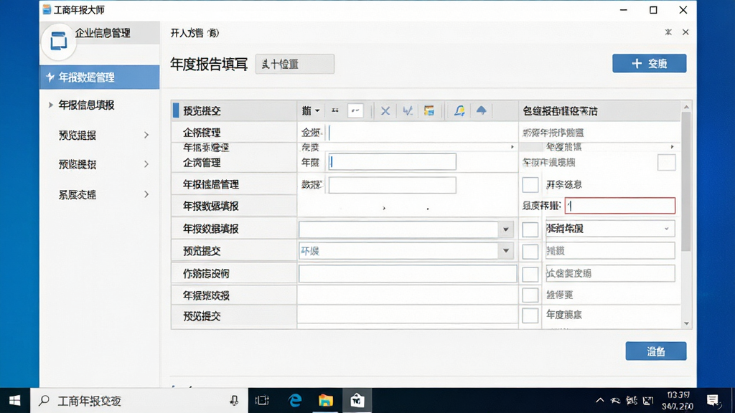This screenshot has width=735, height=413.
Task: Open the 企业信息管理 sidebar header
Action: [x=103, y=33]
